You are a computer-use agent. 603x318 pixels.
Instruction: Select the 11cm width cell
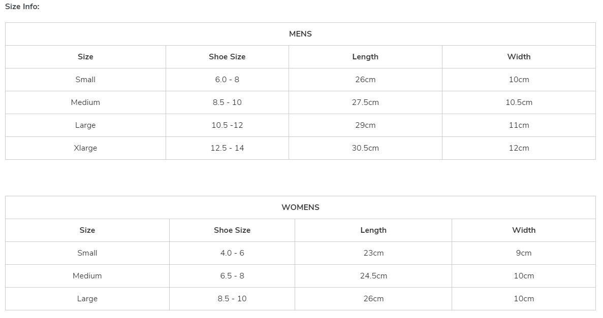pos(519,125)
